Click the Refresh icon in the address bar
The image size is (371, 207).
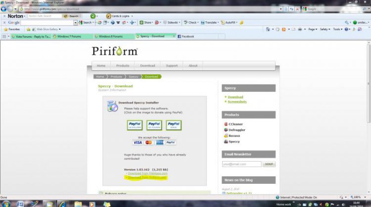292,9
